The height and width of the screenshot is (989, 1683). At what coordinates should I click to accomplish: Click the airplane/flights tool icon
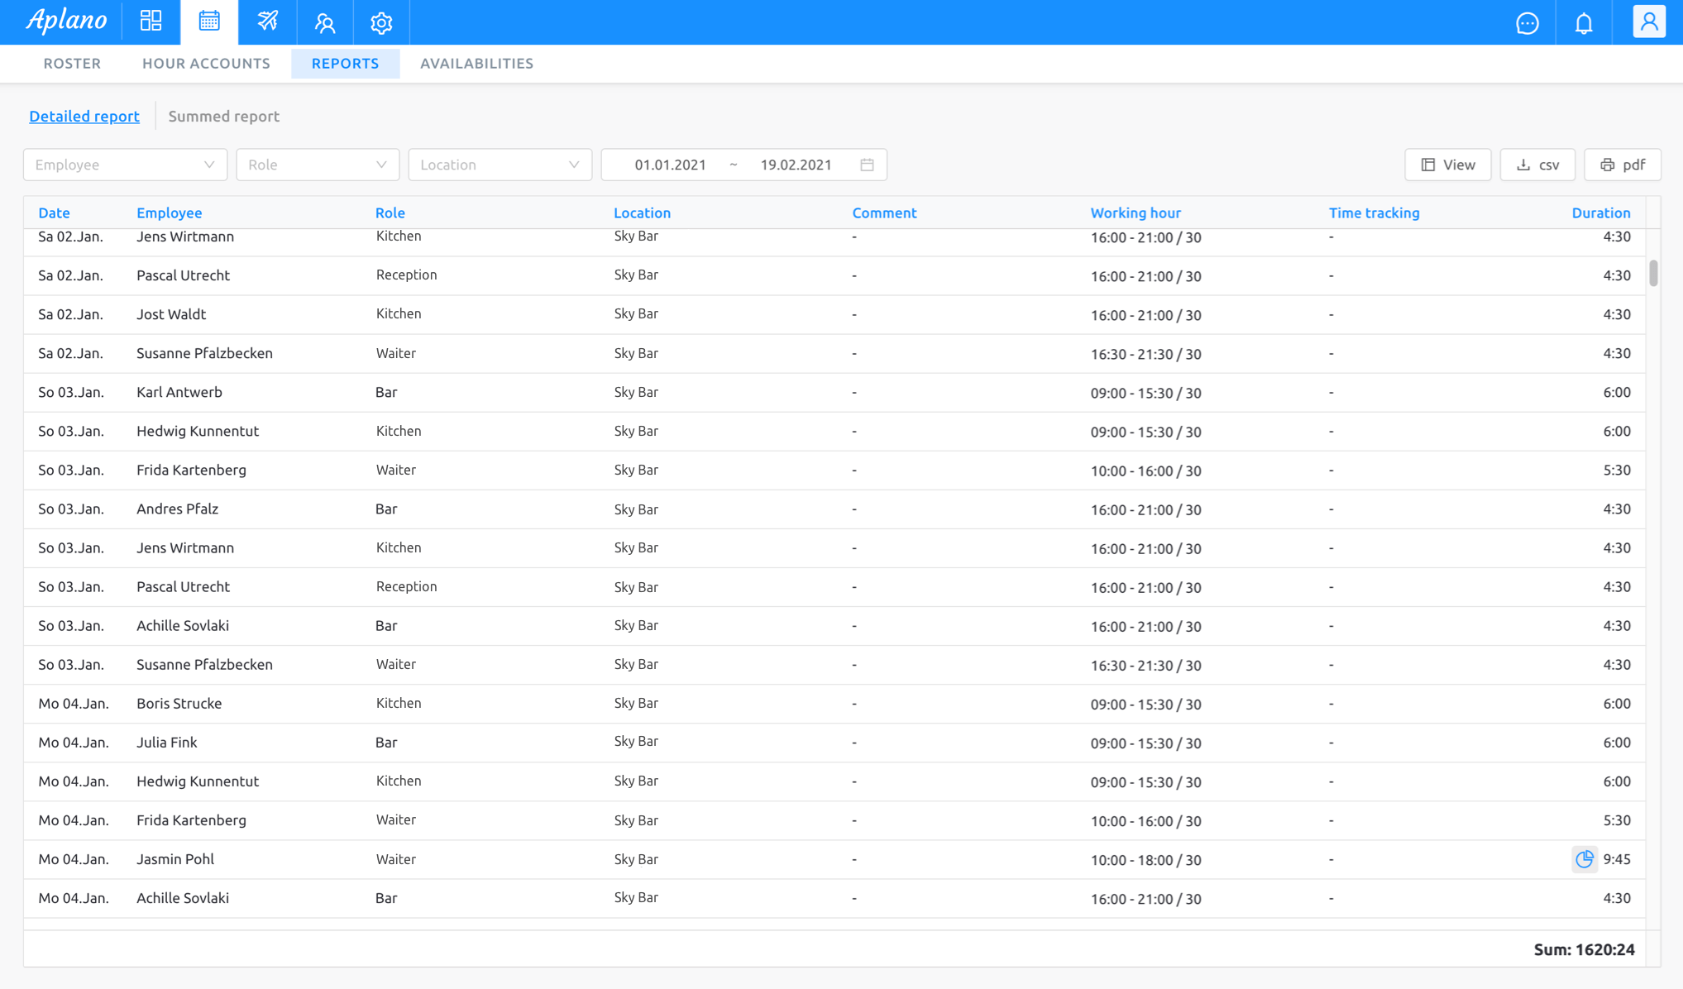tap(267, 21)
